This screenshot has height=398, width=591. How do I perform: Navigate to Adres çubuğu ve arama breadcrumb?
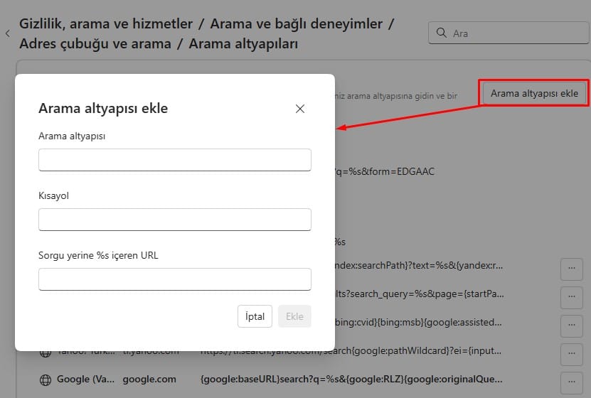[95, 44]
